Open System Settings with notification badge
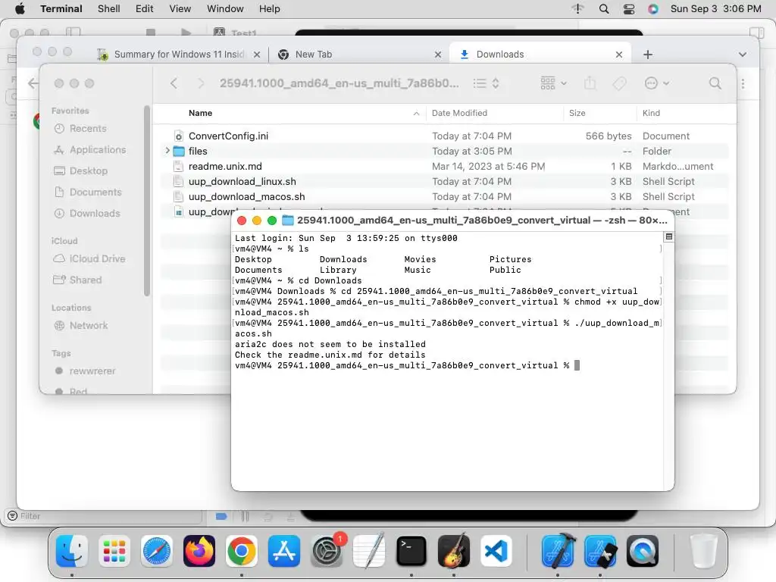Viewport: 776px width, 582px height. [327, 552]
